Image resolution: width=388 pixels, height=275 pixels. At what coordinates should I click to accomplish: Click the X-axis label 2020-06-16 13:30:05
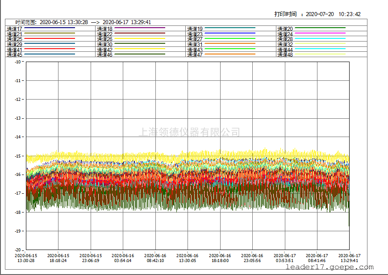[187, 258]
